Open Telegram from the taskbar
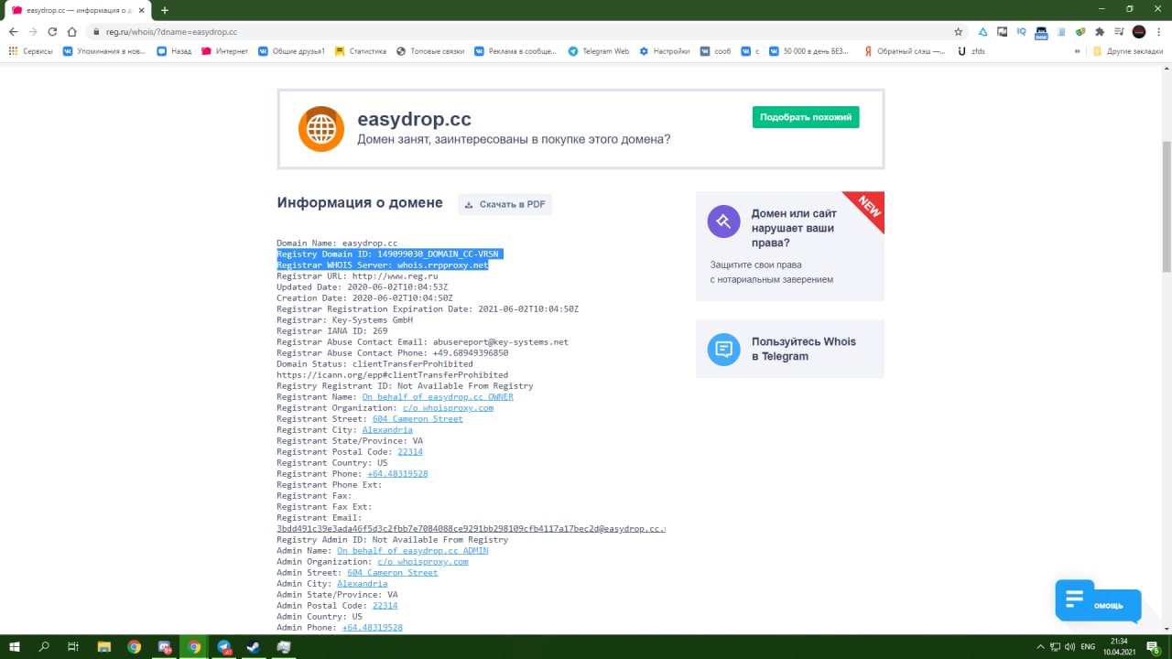 [223, 646]
